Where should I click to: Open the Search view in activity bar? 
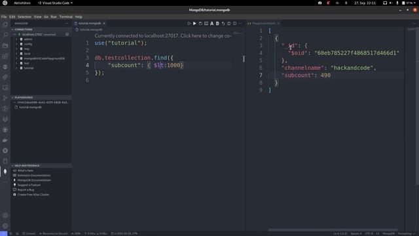coord(5,35)
